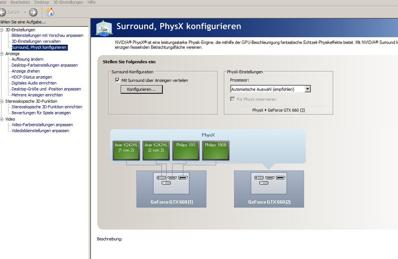Open 'Videobildeinstellungen anpassen' task
The height and width of the screenshot is (259, 398).
click(40, 131)
